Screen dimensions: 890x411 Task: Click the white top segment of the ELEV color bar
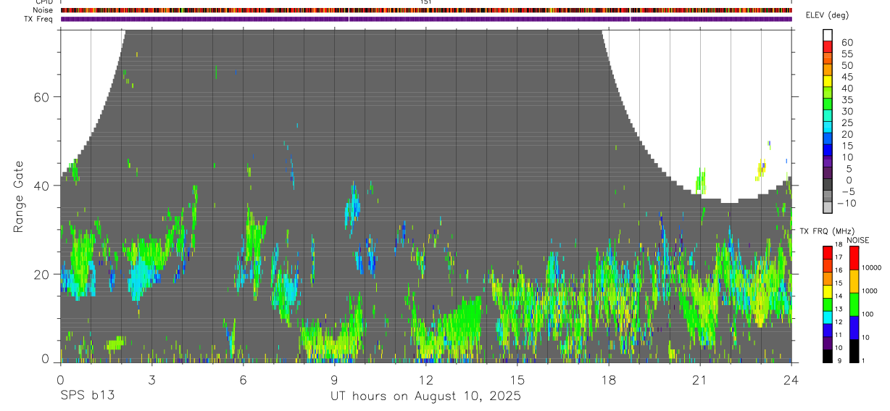[x=828, y=35]
